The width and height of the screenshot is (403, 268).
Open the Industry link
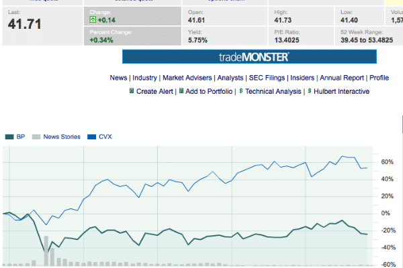click(x=144, y=78)
